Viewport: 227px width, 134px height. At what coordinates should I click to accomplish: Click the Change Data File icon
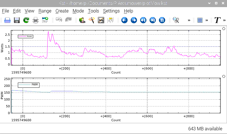tap(111, 20)
